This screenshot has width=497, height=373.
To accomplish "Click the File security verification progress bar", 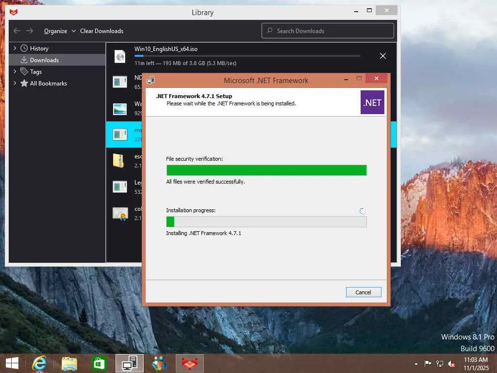I will [x=266, y=170].
